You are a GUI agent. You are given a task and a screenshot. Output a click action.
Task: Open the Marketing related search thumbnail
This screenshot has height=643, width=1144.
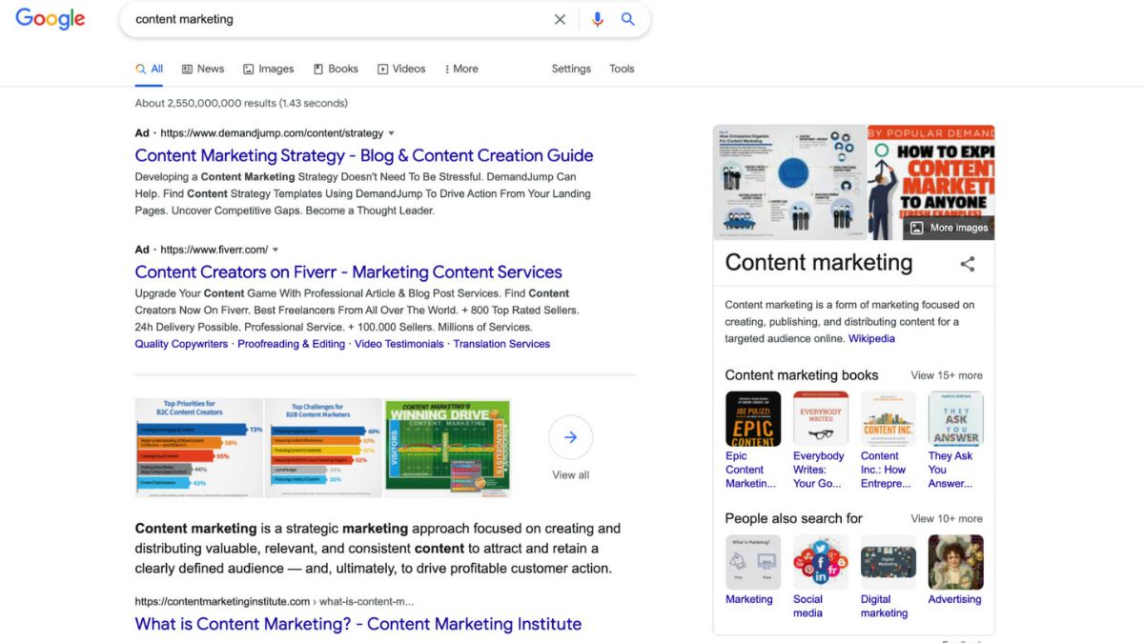(x=753, y=562)
